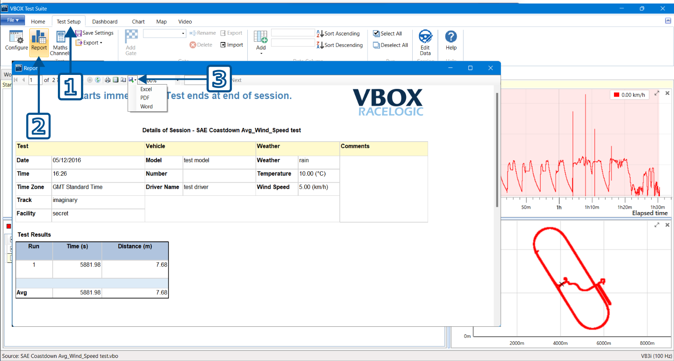Expand the arrow beside the report export icon
Screen dimensions: 674x361
click(136, 80)
